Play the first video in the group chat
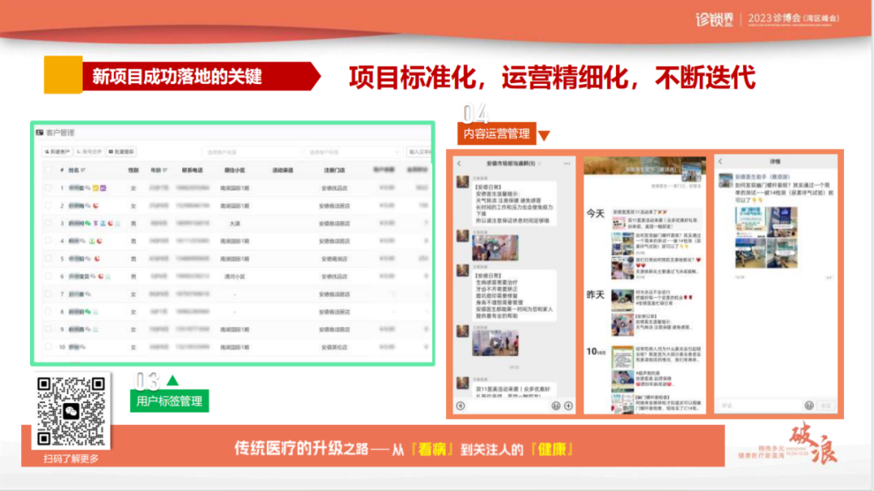 tap(495, 248)
